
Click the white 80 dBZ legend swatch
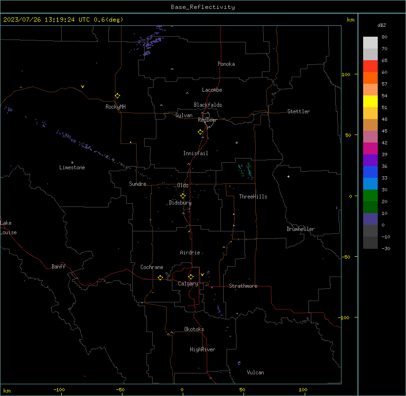coord(370,42)
